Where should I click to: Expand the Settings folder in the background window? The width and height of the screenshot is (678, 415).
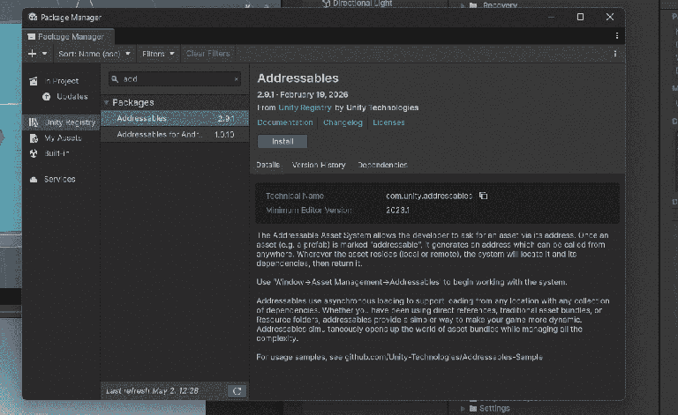coord(463,408)
